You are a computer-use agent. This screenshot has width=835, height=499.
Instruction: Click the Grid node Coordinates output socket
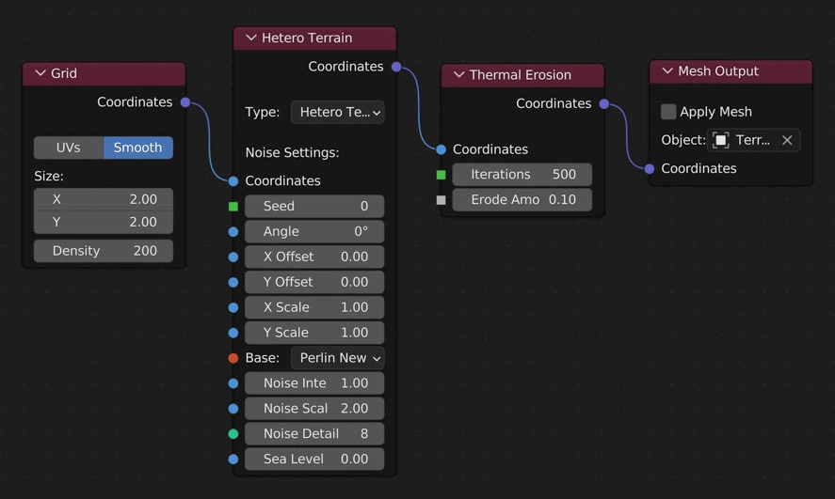point(185,102)
